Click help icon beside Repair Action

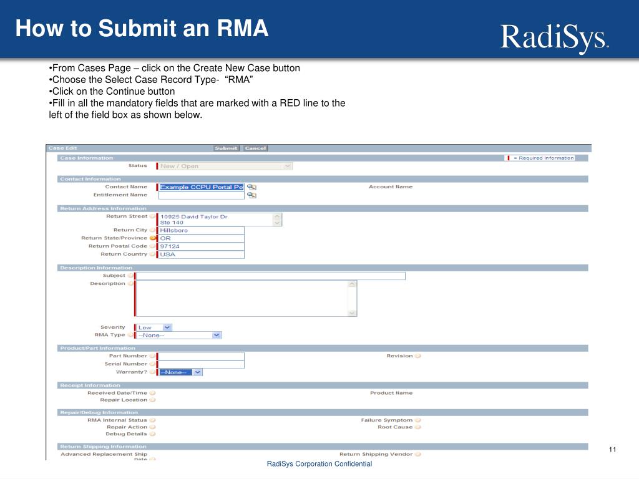pyautogui.click(x=152, y=427)
